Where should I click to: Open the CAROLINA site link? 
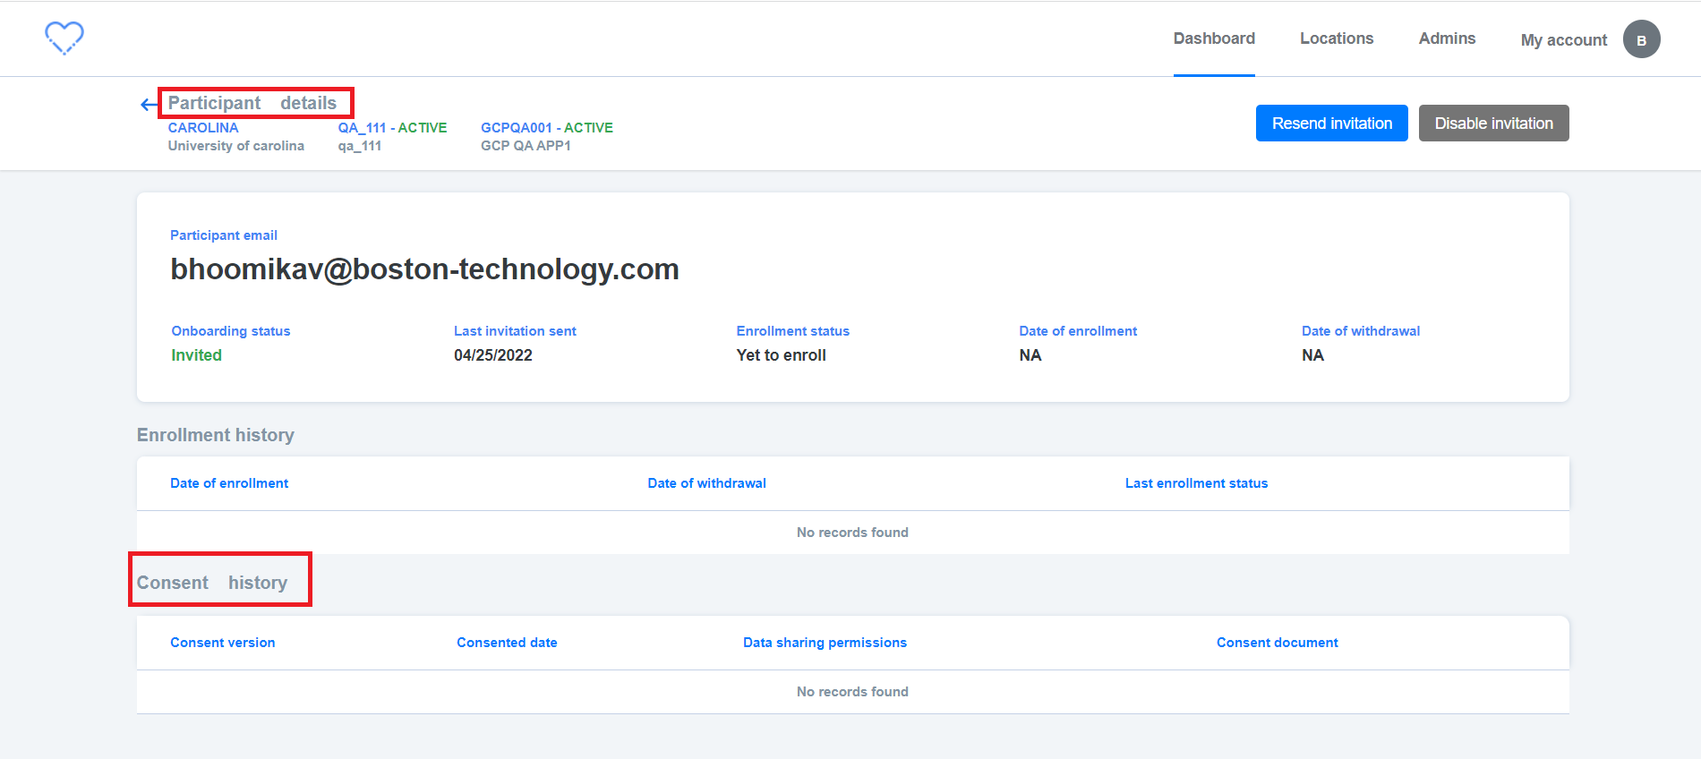point(203,128)
